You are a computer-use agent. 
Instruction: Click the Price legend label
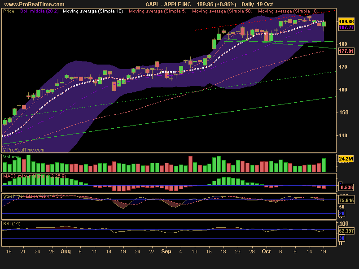[9, 11]
